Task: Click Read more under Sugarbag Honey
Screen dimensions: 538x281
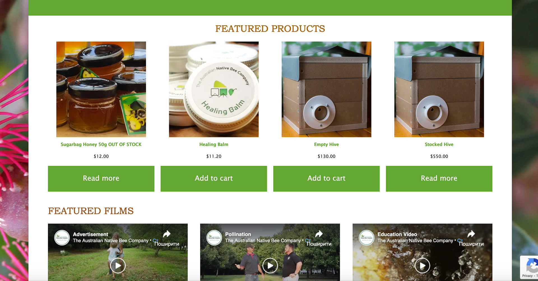Action: coord(101,179)
